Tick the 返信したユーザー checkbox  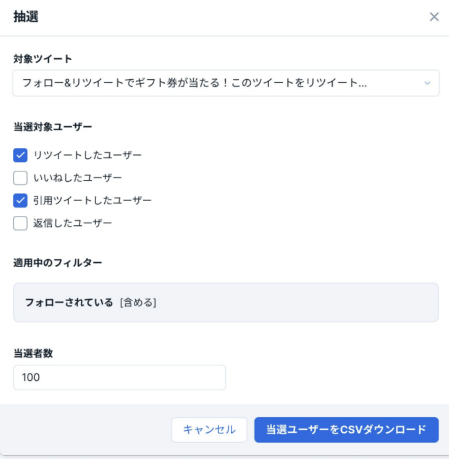click(20, 223)
